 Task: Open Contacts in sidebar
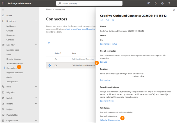[10, 40]
